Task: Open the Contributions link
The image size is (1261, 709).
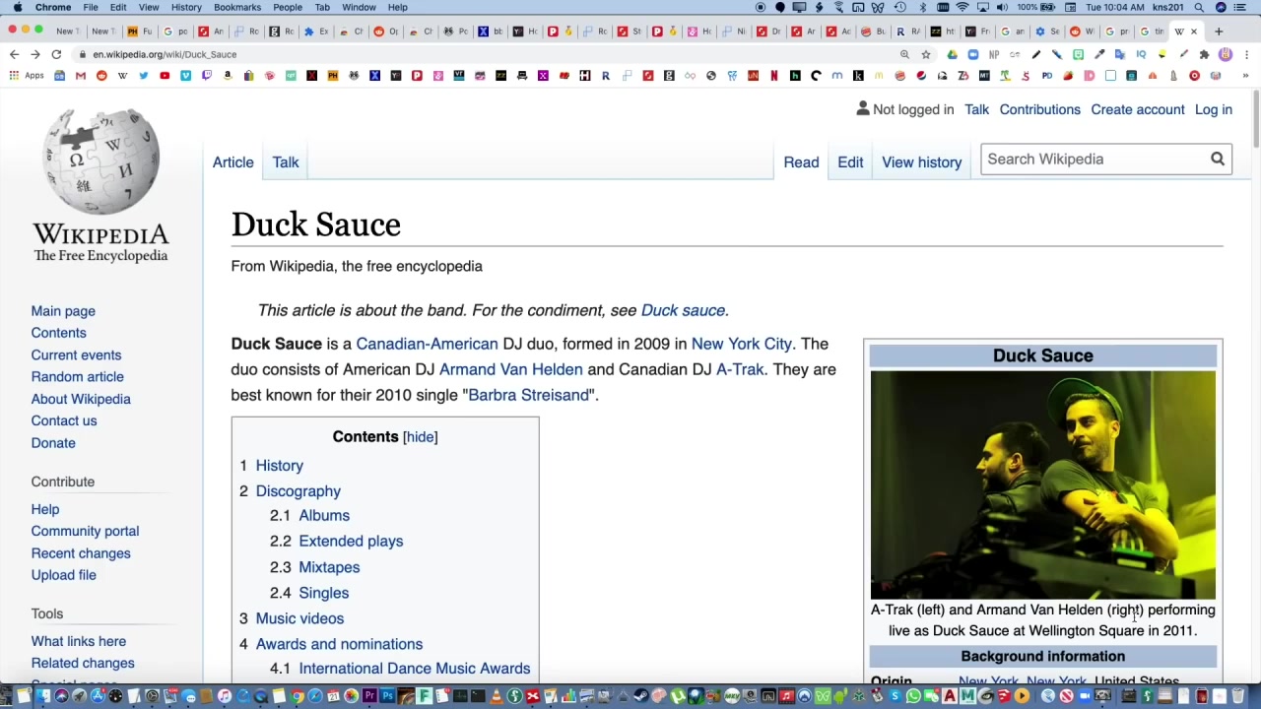Action: point(1040,109)
